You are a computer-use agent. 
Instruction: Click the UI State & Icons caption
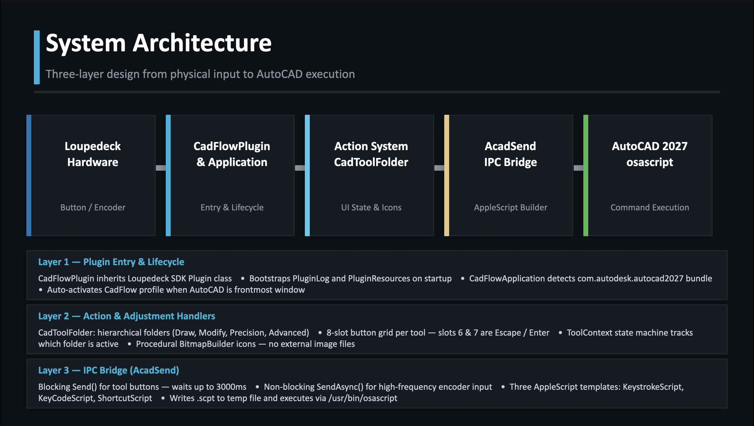[371, 207]
